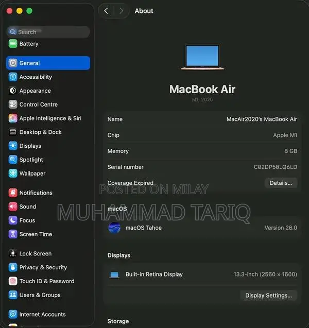
Task: Select Internet Accounts label in sidebar
Action: click(x=42, y=314)
